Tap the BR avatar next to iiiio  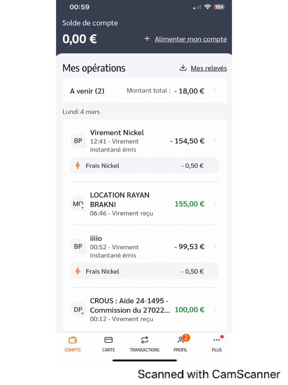78,247
